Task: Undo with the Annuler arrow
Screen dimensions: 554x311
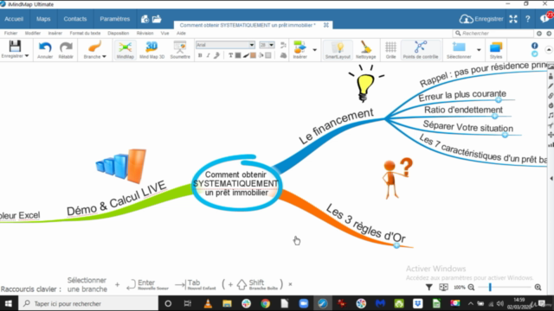Action: click(45, 47)
